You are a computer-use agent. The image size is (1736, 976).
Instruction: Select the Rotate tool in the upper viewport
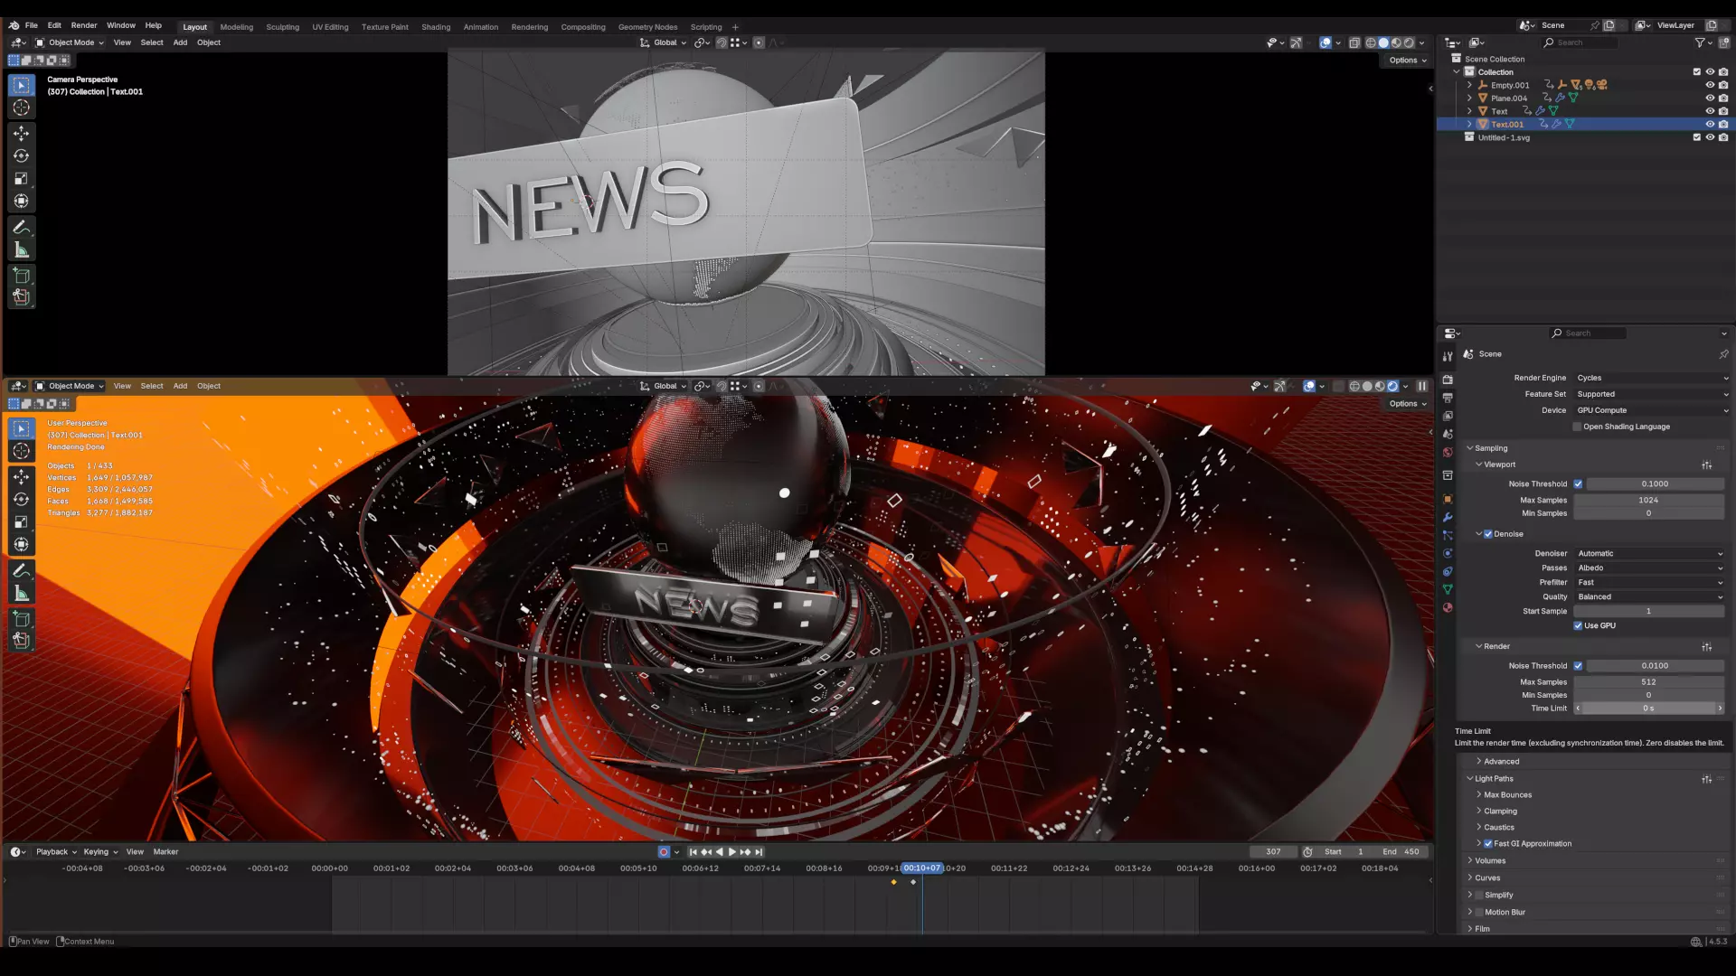pos(22,155)
